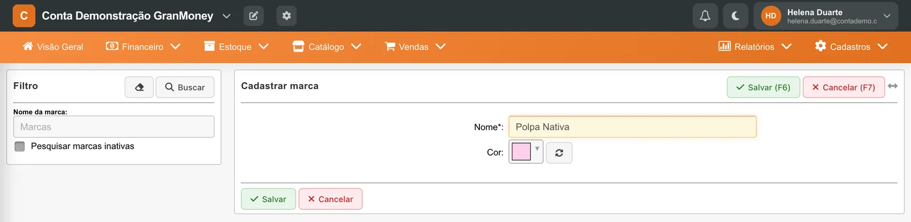
Task: Click the Nome field with Polpa Nativa
Action: point(633,127)
